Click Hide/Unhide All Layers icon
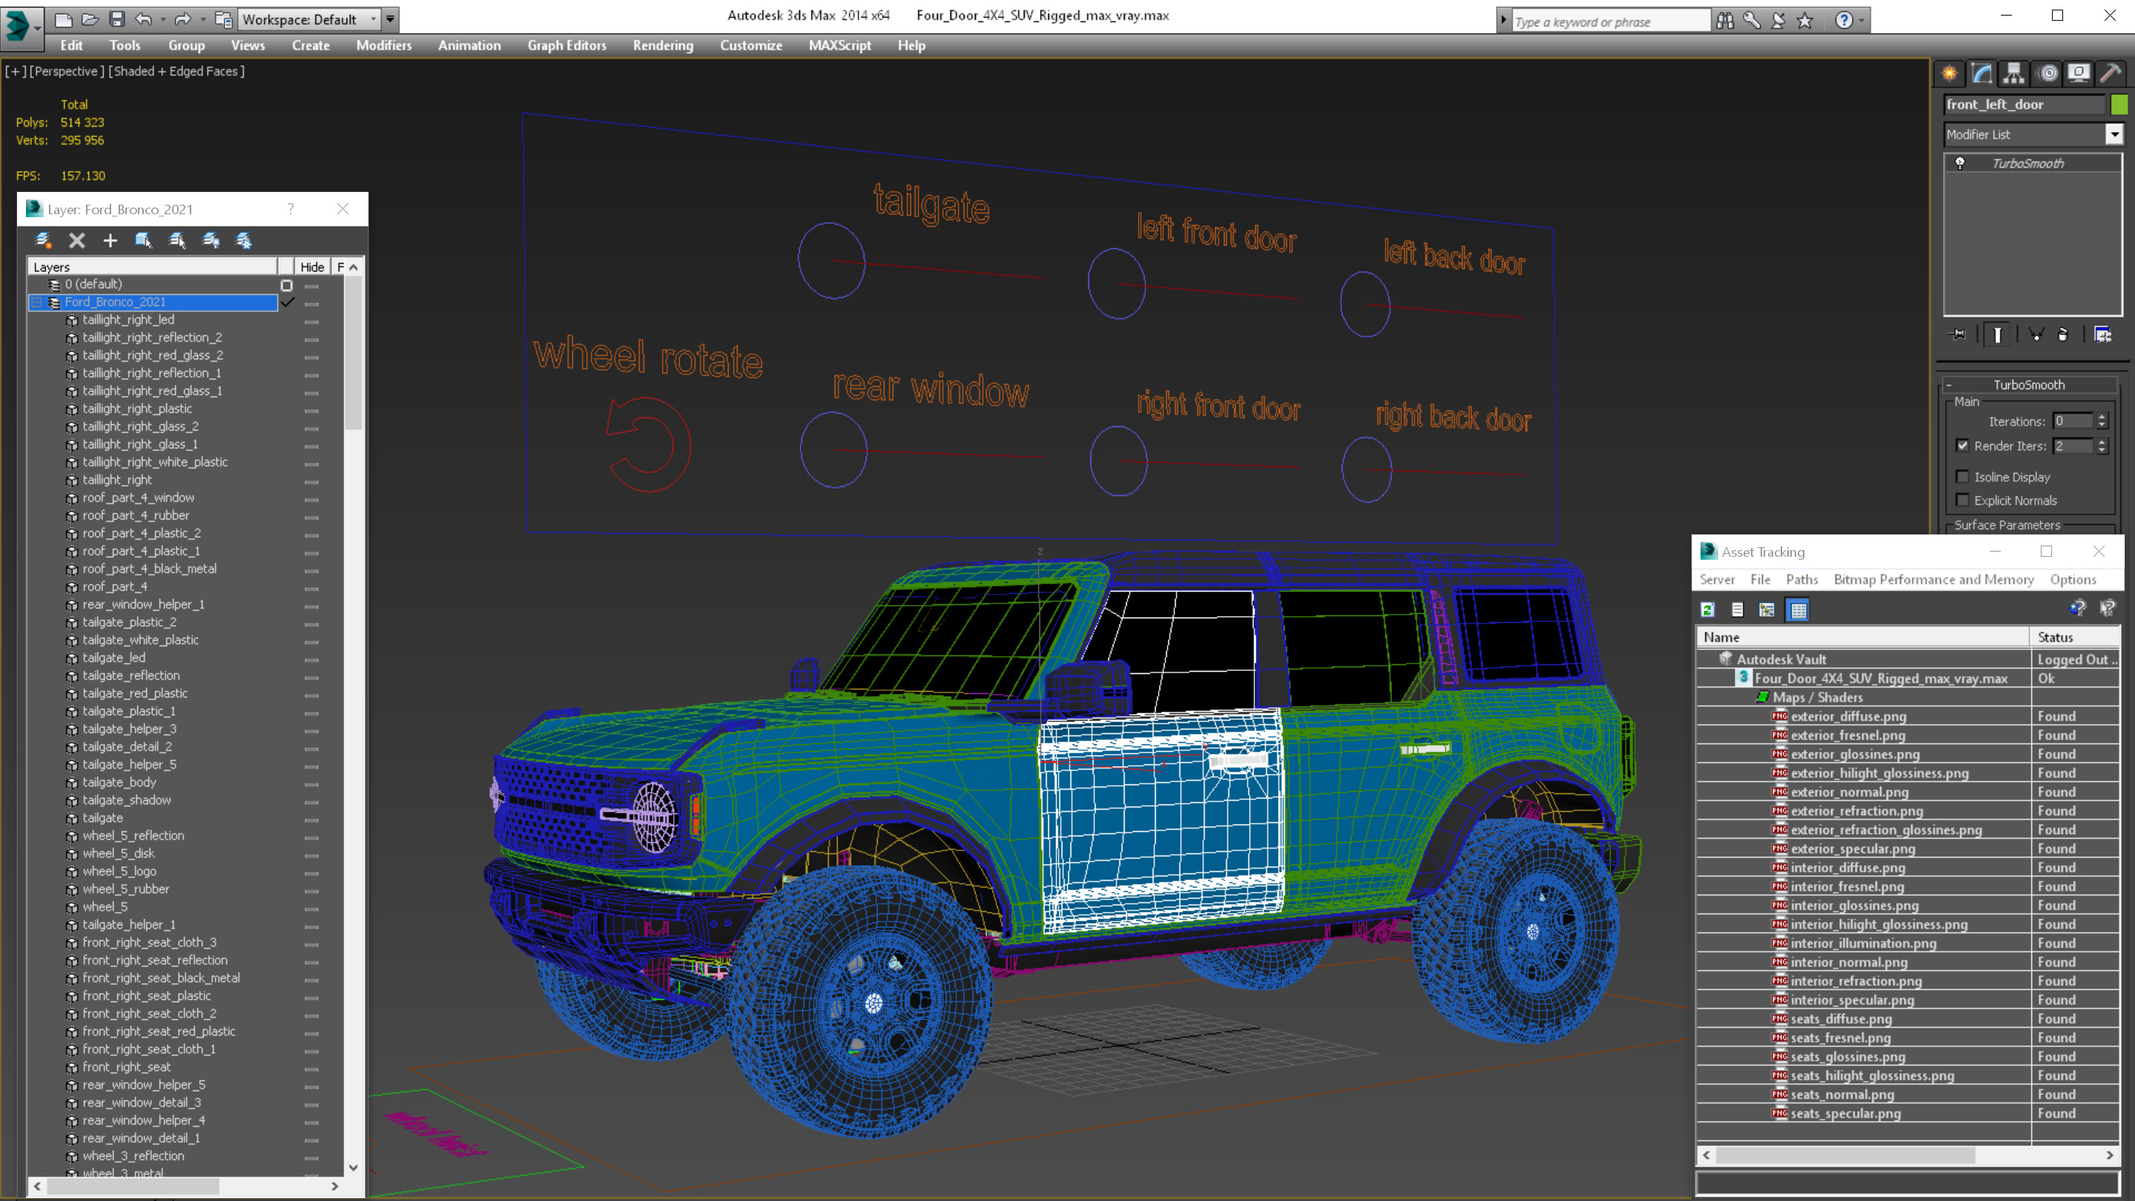The height and width of the screenshot is (1201, 2135). pos(211,240)
